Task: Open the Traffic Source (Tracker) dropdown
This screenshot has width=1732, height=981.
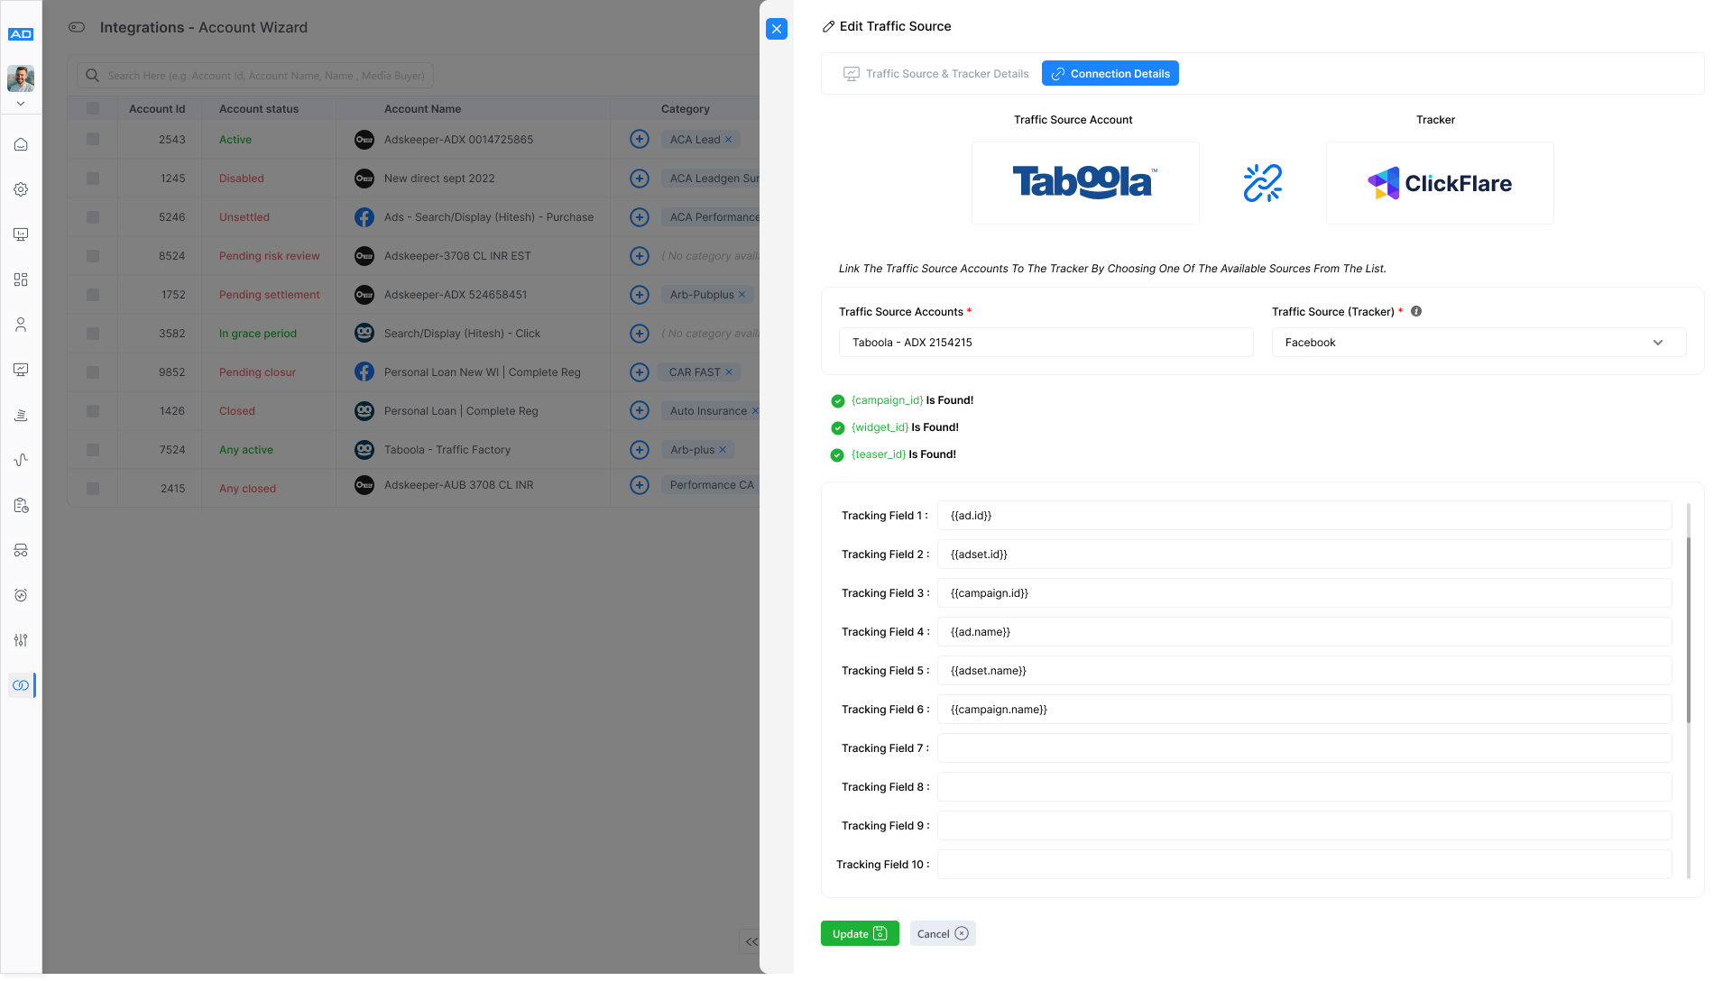Action: point(1479,343)
